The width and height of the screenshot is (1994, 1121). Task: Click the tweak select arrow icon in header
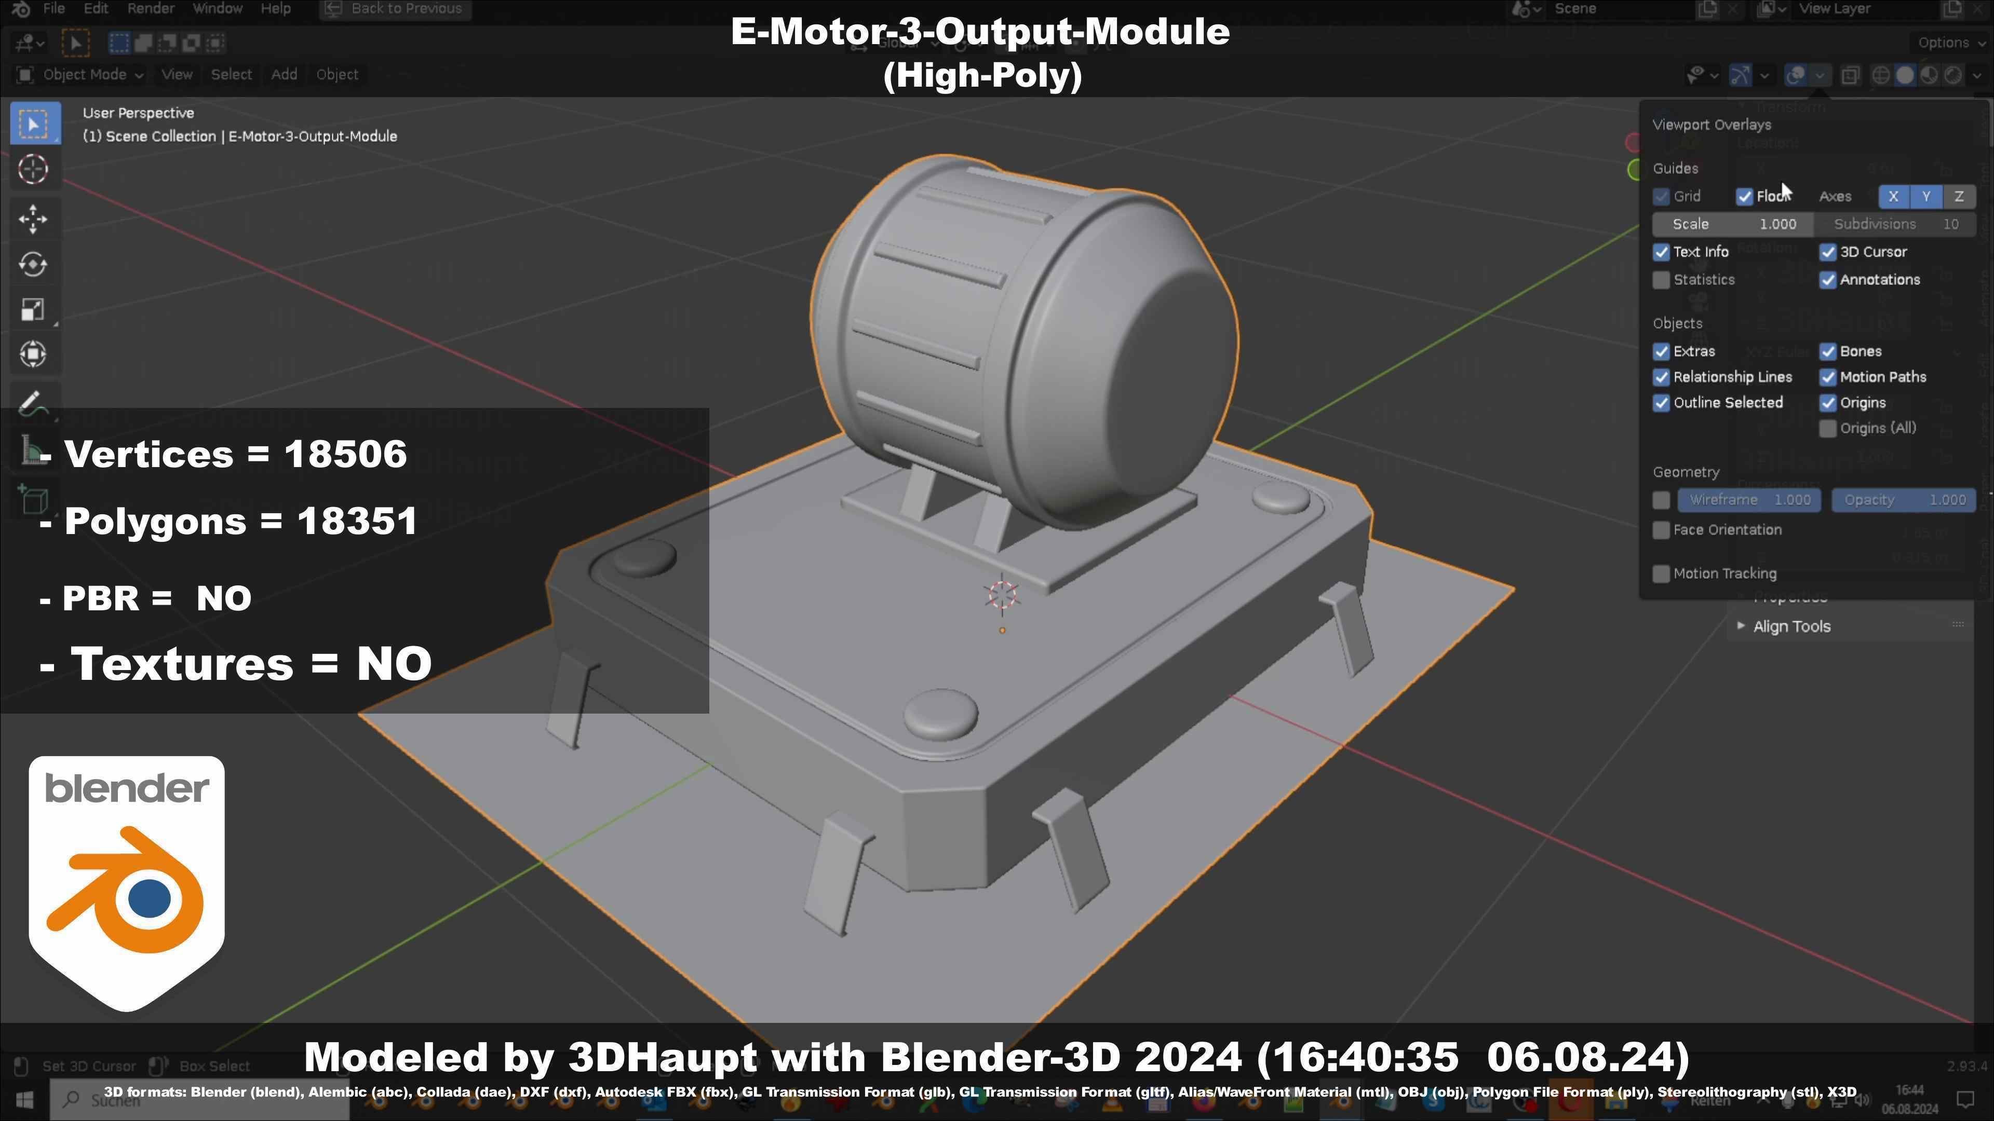point(76,43)
